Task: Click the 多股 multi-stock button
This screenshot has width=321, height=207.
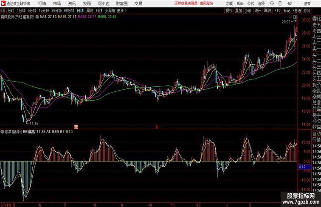Action: click(x=248, y=11)
